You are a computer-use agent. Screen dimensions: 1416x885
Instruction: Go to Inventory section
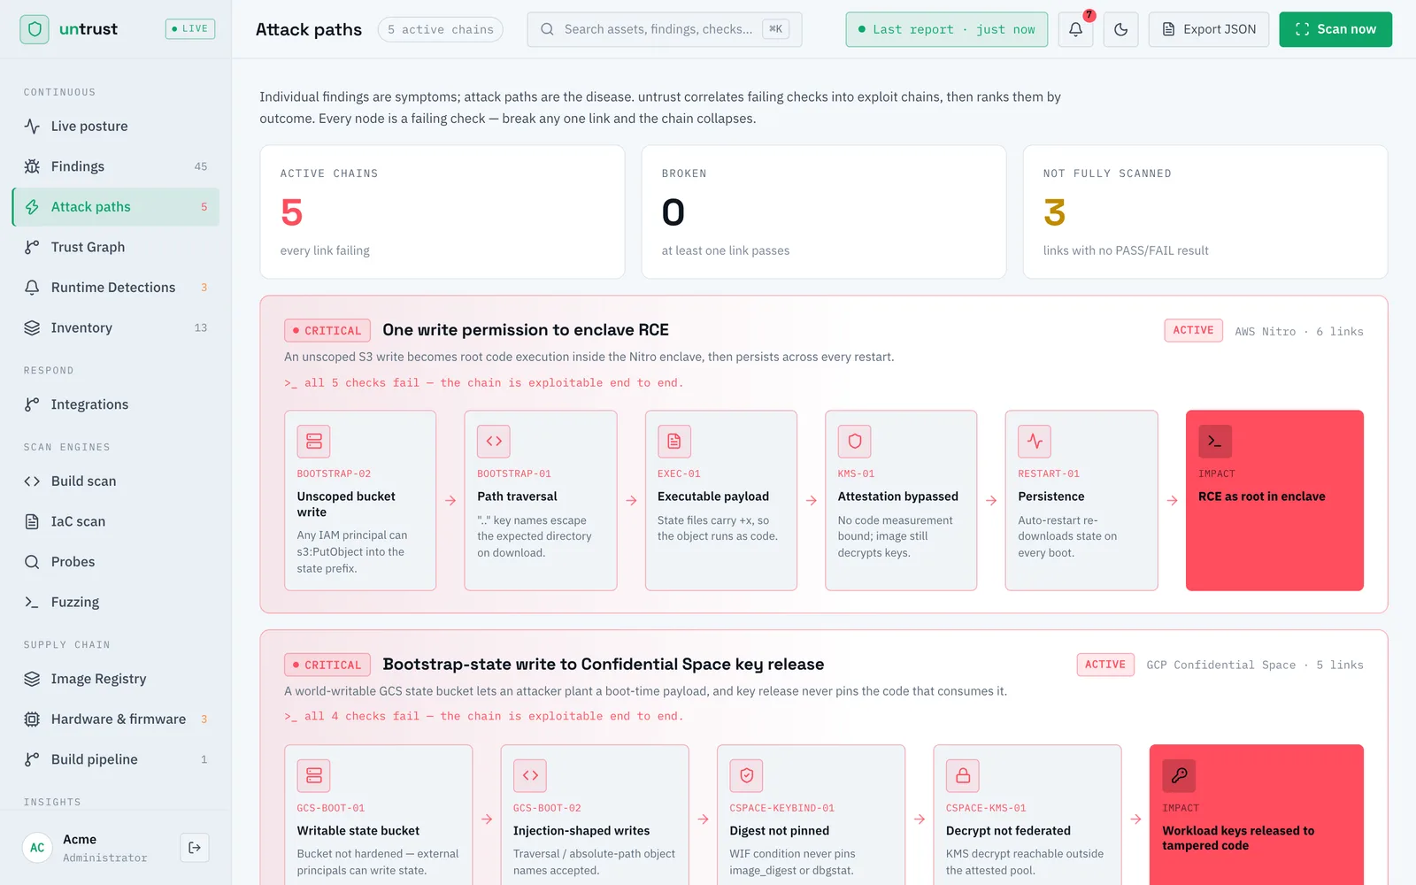[x=116, y=327]
